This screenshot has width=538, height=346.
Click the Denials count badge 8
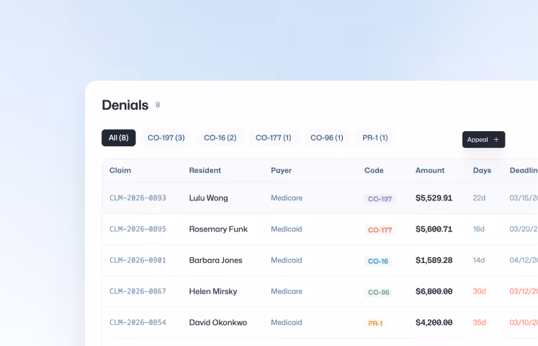point(158,105)
